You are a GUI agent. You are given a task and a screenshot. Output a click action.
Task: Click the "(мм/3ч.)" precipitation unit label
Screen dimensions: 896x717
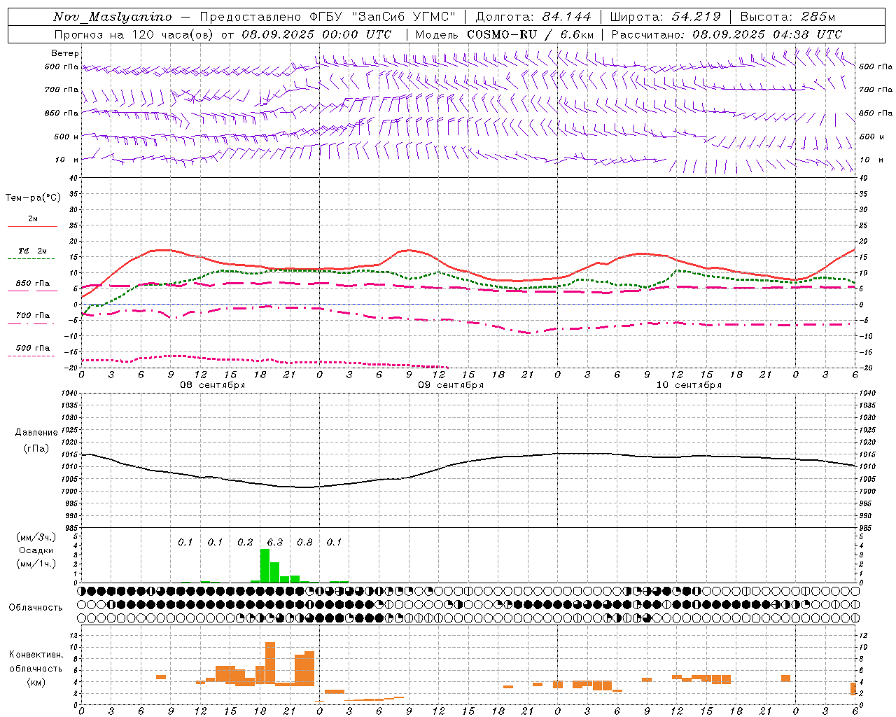pyautogui.click(x=36, y=537)
